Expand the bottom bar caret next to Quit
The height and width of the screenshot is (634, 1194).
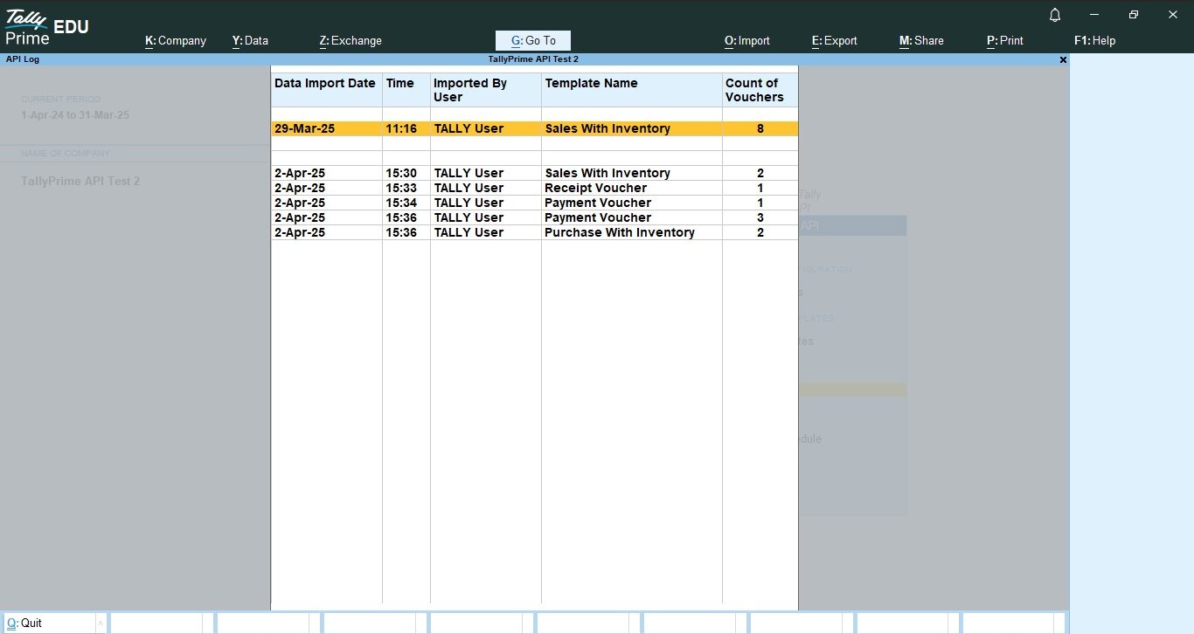coord(101,623)
